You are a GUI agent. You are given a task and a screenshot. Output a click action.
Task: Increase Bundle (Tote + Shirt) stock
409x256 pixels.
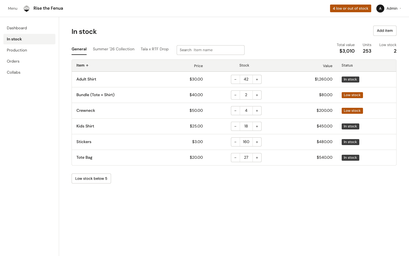pyautogui.click(x=257, y=95)
